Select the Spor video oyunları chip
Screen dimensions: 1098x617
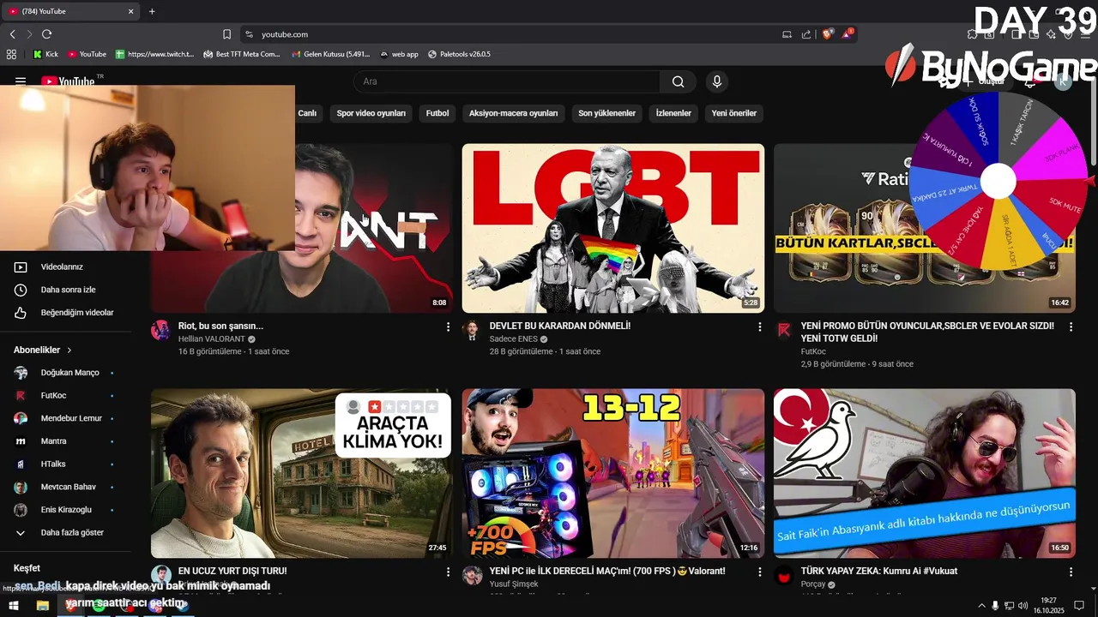[x=371, y=113]
